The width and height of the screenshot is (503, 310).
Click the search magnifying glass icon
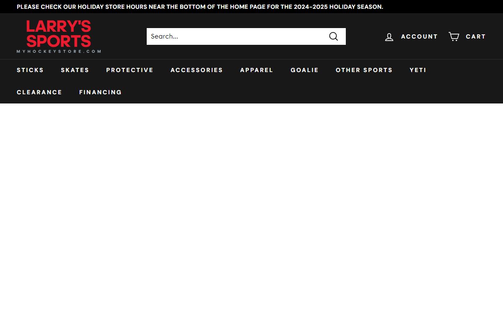(333, 36)
